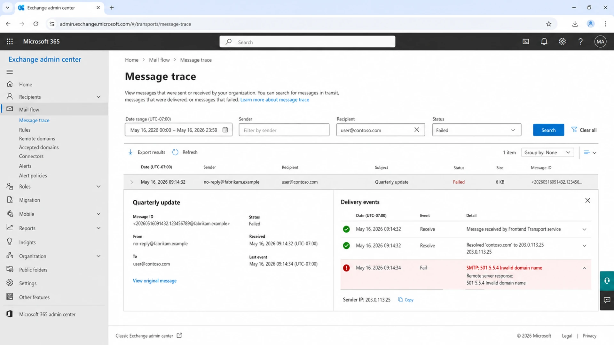
Task: Expand the Roles navigation section
Action: [98, 187]
